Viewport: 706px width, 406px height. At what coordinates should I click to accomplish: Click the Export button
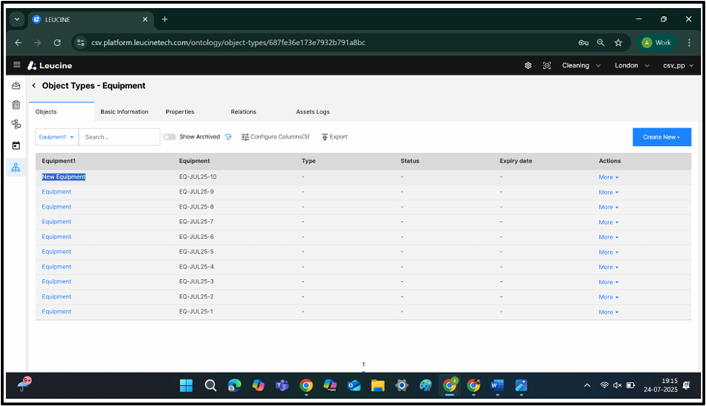[x=334, y=137]
